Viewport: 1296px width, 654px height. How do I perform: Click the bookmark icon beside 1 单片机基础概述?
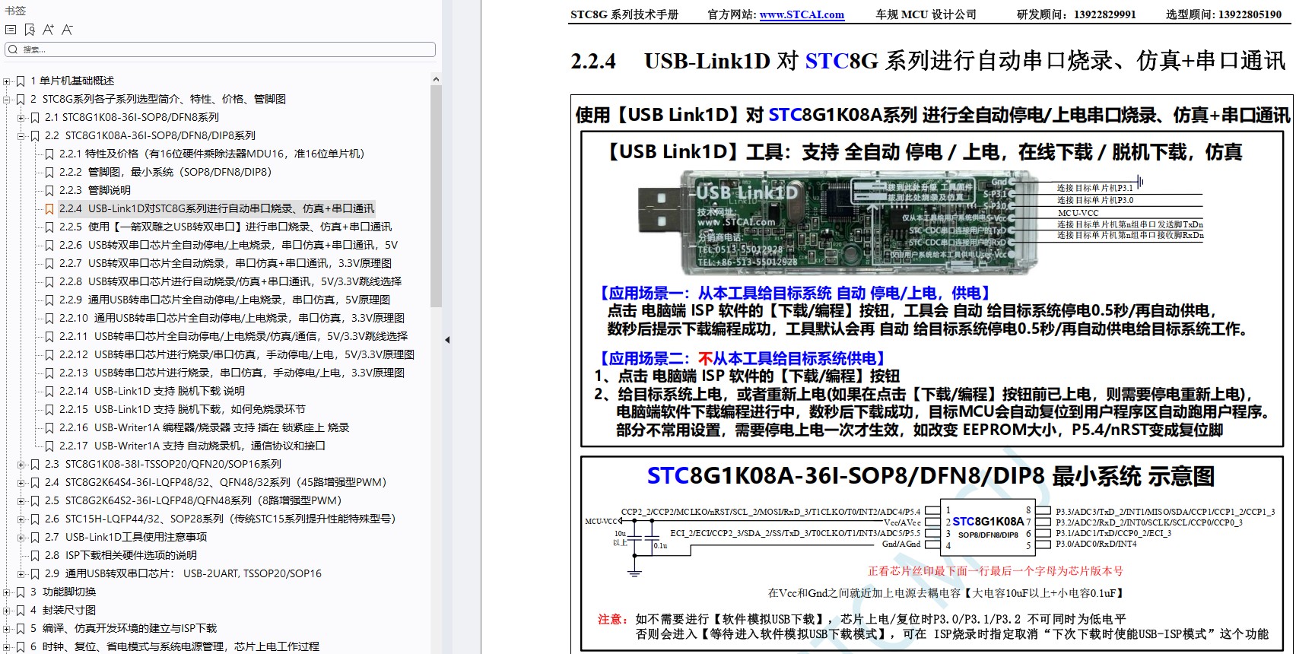point(21,81)
